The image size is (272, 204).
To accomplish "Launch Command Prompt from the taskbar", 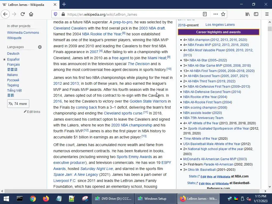I will click(x=20, y=199).
